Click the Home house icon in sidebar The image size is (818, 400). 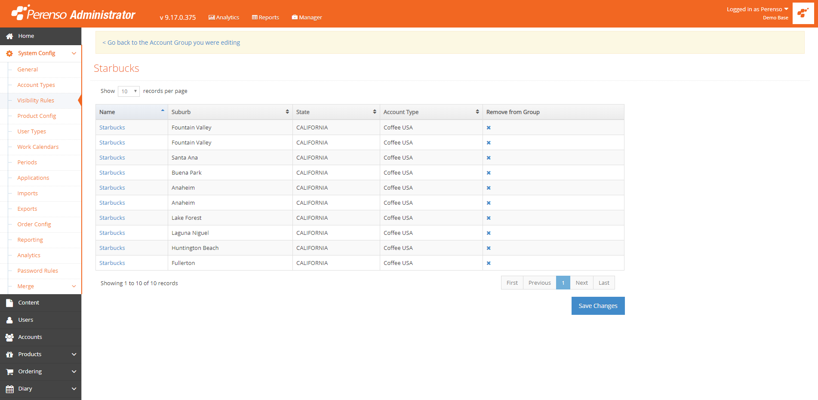click(x=9, y=36)
